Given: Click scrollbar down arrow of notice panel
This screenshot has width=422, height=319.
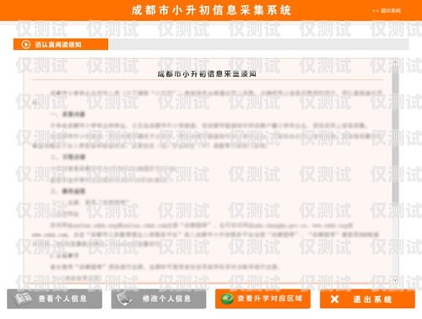Looking at the screenshot, I should pyautogui.click(x=395, y=280).
